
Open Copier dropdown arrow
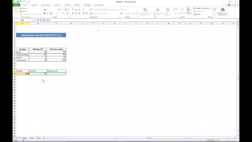[27, 11]
